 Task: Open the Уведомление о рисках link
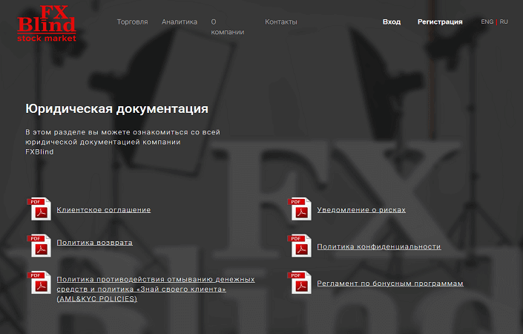[361, 210]
